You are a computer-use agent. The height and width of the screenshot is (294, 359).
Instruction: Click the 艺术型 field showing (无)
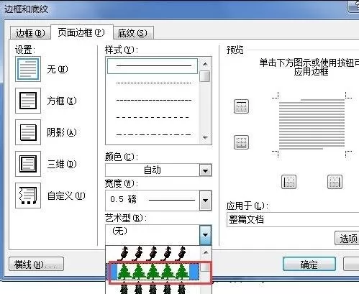pos(153,234)
